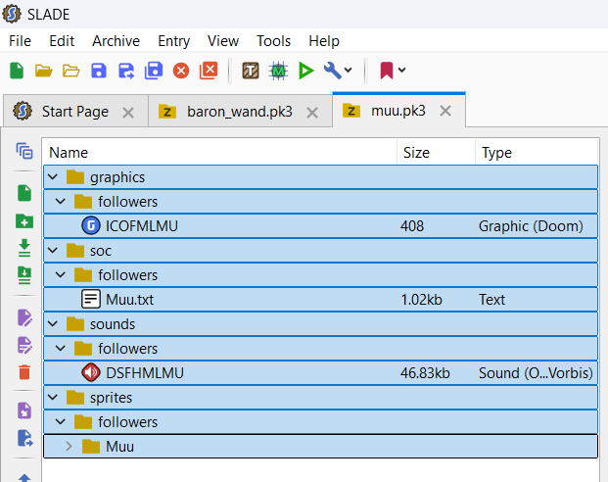
Task: Collapse the followers folder under sprites
Action: pos(61,422)
